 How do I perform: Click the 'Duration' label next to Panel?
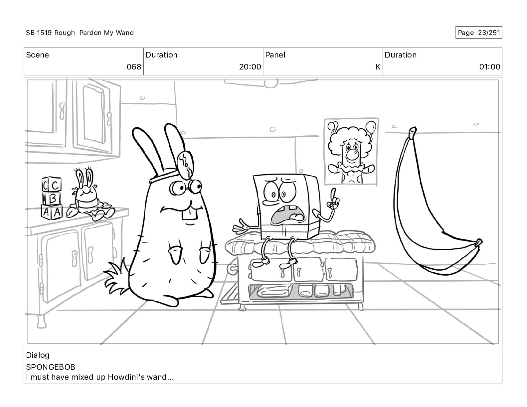[401, 55]
